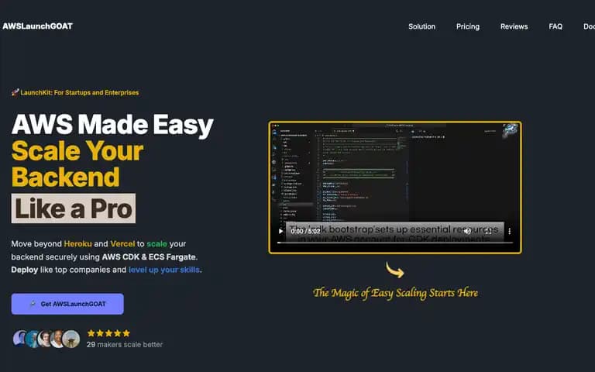The image size is (595, 372).
Task: Click the highlighted word Vercel
Action: point(122,243)
